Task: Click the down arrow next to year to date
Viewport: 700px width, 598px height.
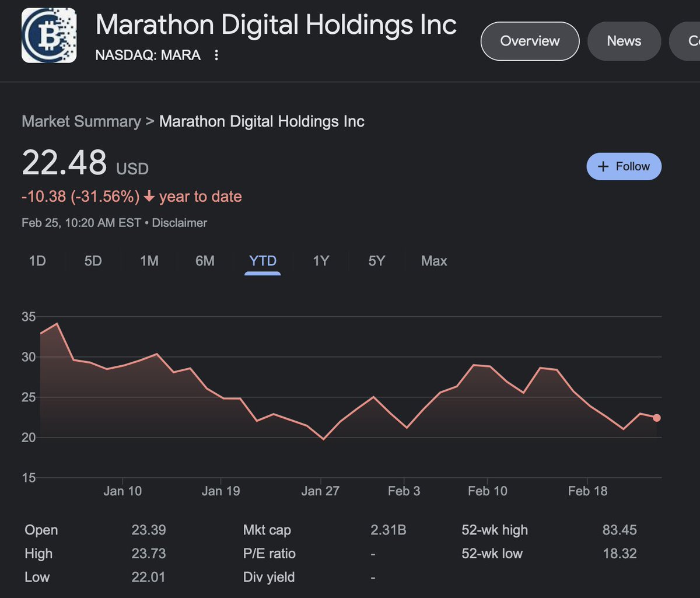Action: 149,197
